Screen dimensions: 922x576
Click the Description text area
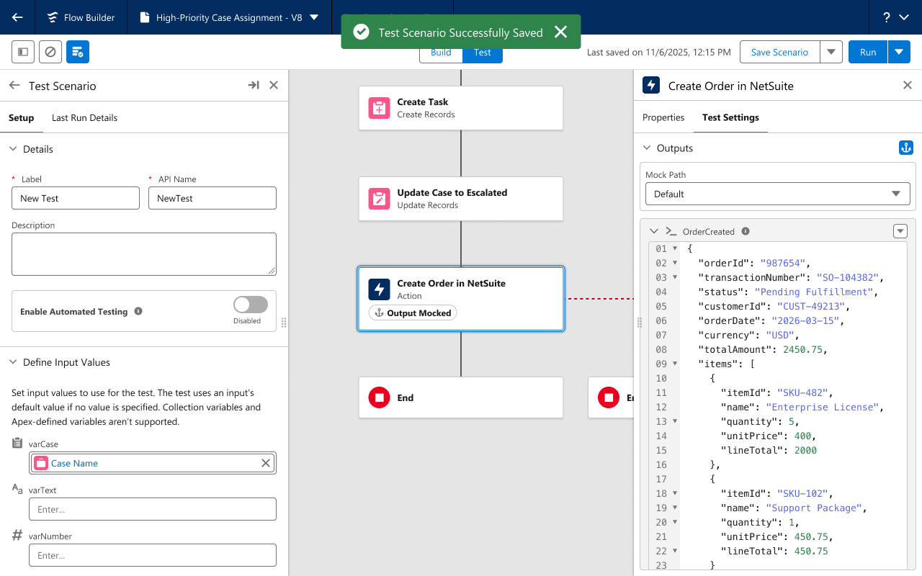pyautogui.click(x=144, y=253)
